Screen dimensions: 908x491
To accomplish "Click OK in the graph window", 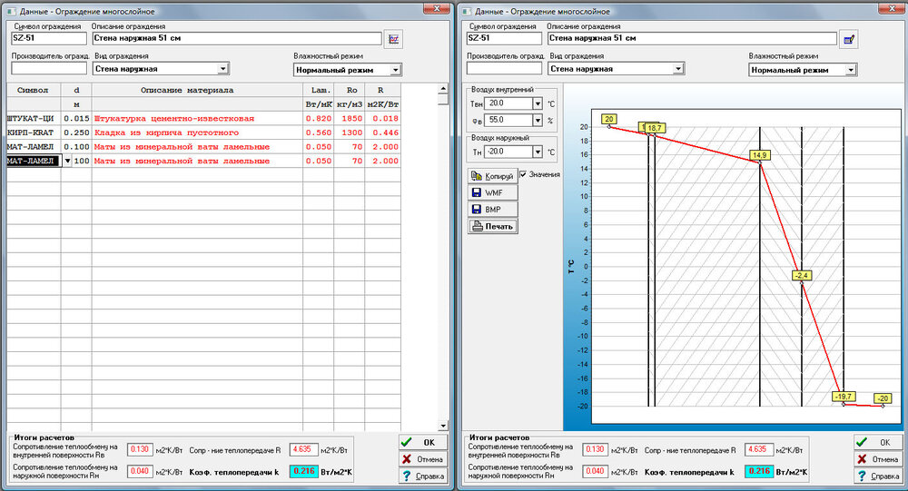I will (x=878, y=442).
